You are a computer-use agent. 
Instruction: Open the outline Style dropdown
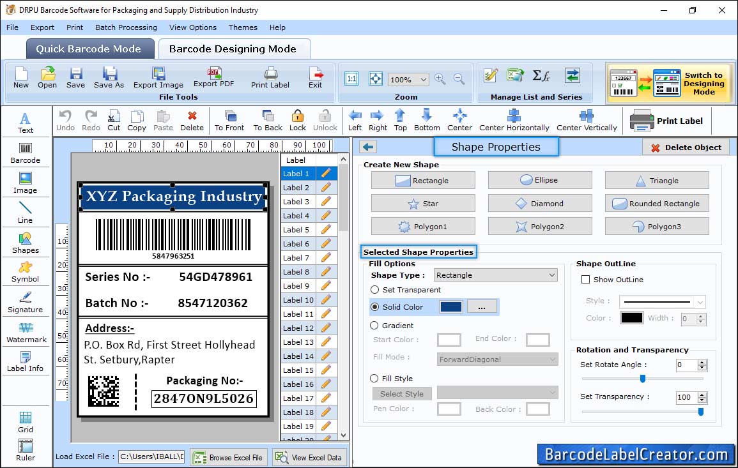click(x=662, y=301)
